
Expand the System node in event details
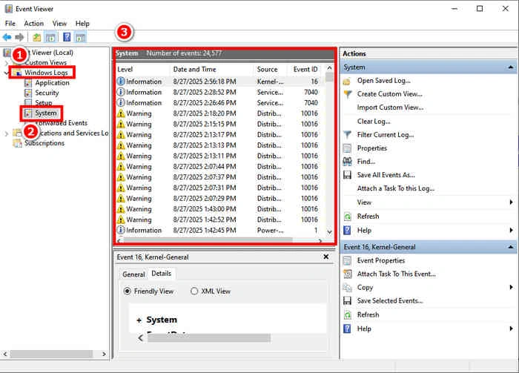click(x=139, y=320)
